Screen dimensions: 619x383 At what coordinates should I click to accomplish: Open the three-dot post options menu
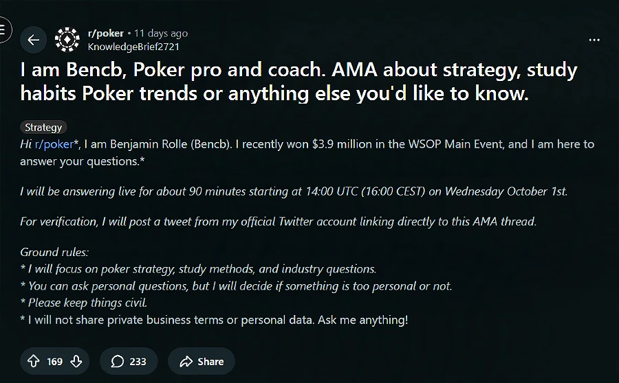595,40
